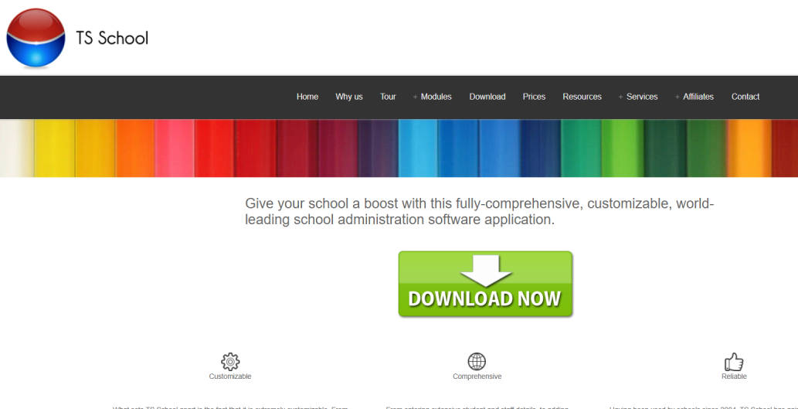Expand the Services menu

point(637,97)
